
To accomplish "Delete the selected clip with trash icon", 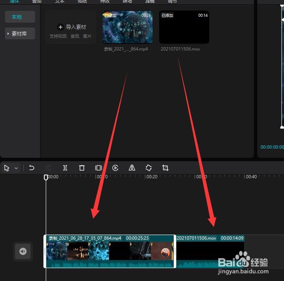I will [82, 168].
